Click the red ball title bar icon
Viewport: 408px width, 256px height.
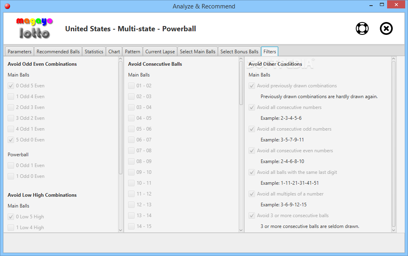pyautogui.click(x=7, y=6)
